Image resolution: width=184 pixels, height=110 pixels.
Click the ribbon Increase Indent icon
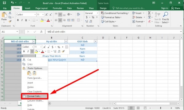(73, 20)
